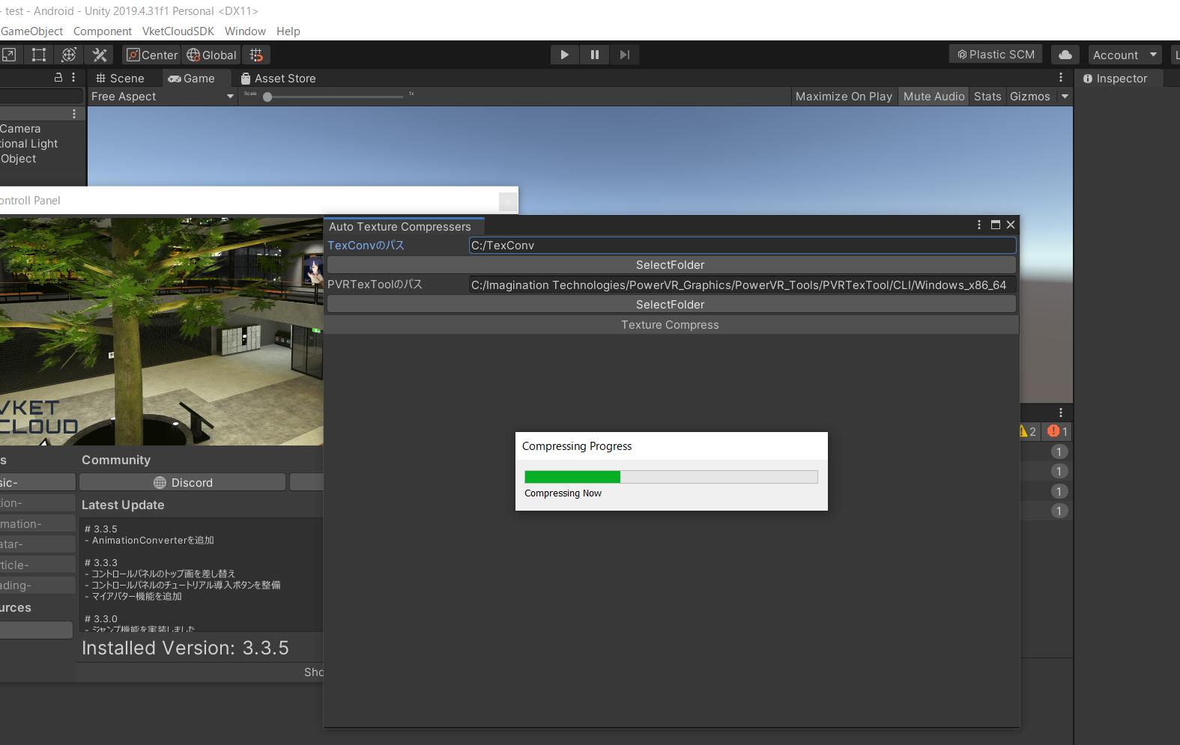This screenshot has height=745, width=1180.
Task: Open Auto Texture Compressers three-dot menu
Action: 979,225
